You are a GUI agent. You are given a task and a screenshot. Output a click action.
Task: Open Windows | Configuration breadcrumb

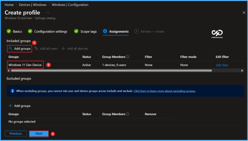tap(70, 5)
